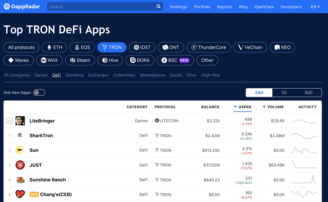This screenshot has width=328, height=202.
Task: Open the Rankings menu item
Action: tap(179, 7)
